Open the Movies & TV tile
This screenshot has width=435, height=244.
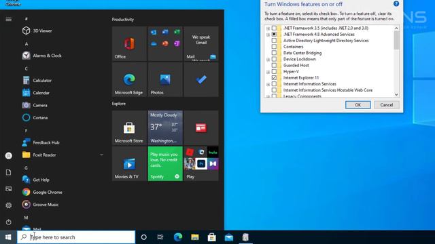pyautogui.click(x=129, y=164)
